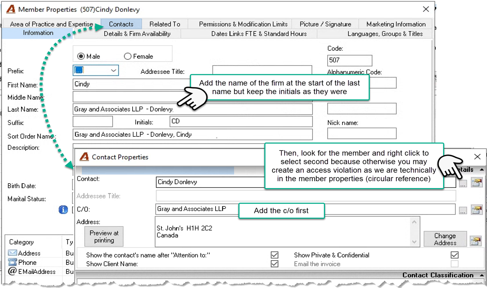Toggle the Show Client Name checkbox
Viewport: 487px width, 288px height.
point(275,264)
